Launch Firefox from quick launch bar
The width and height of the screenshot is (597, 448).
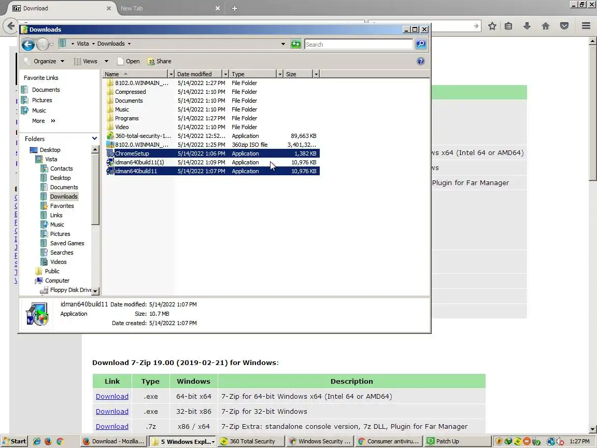48,441
